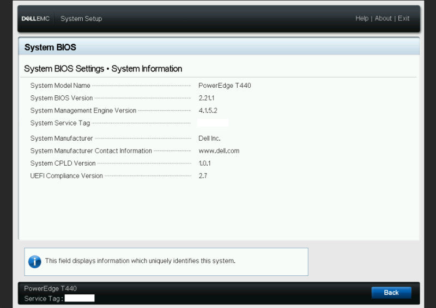
Task: Click the redacted System Service Tag value
Action: coord(213,123)
